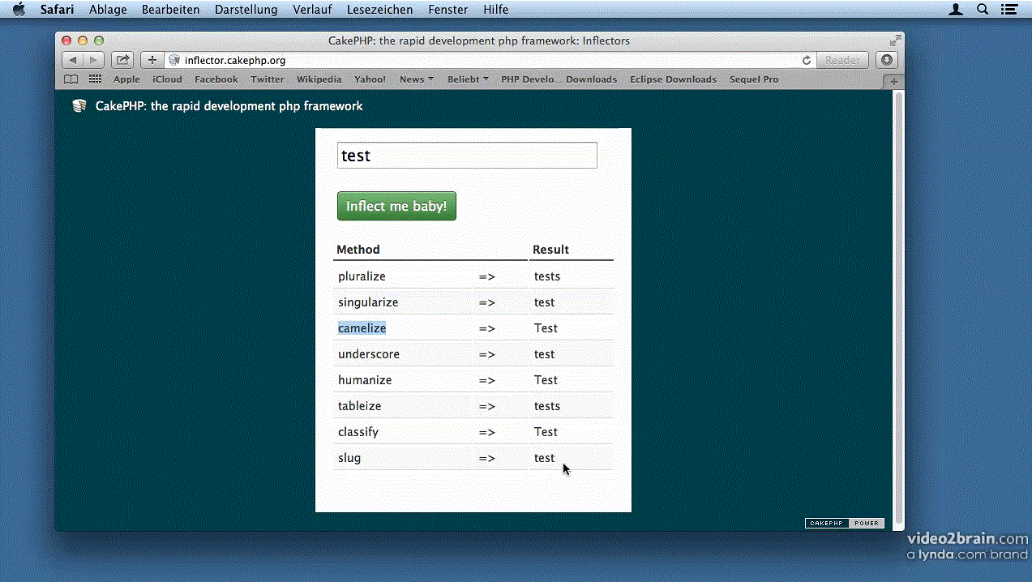Click the inflector.cakephp.org address bar
The width and height of the screenshot is (1032, 582).
tap(490, 60)
